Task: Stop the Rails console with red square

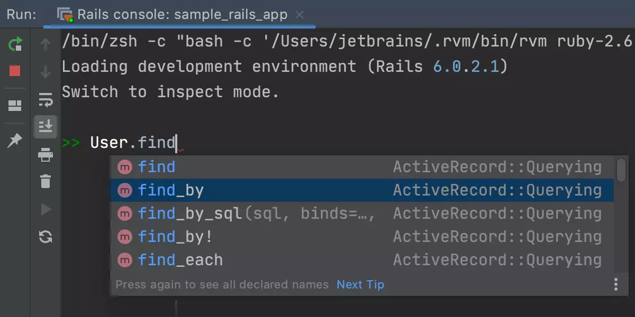Action: [15, 70]
